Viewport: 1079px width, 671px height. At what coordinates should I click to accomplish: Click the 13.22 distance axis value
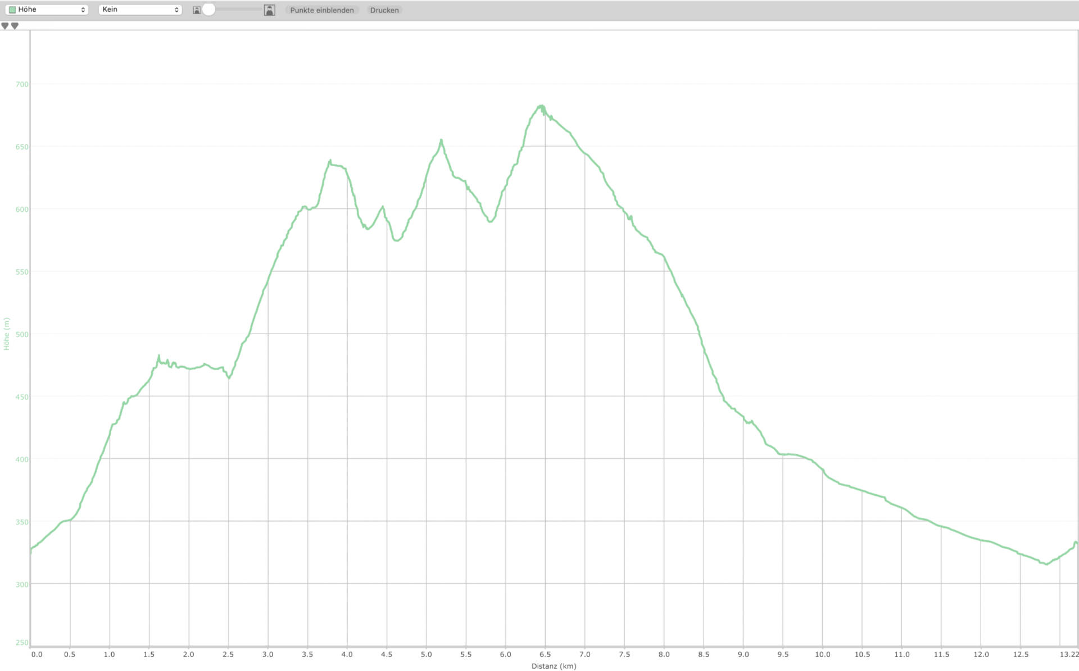click(1069, 654)
